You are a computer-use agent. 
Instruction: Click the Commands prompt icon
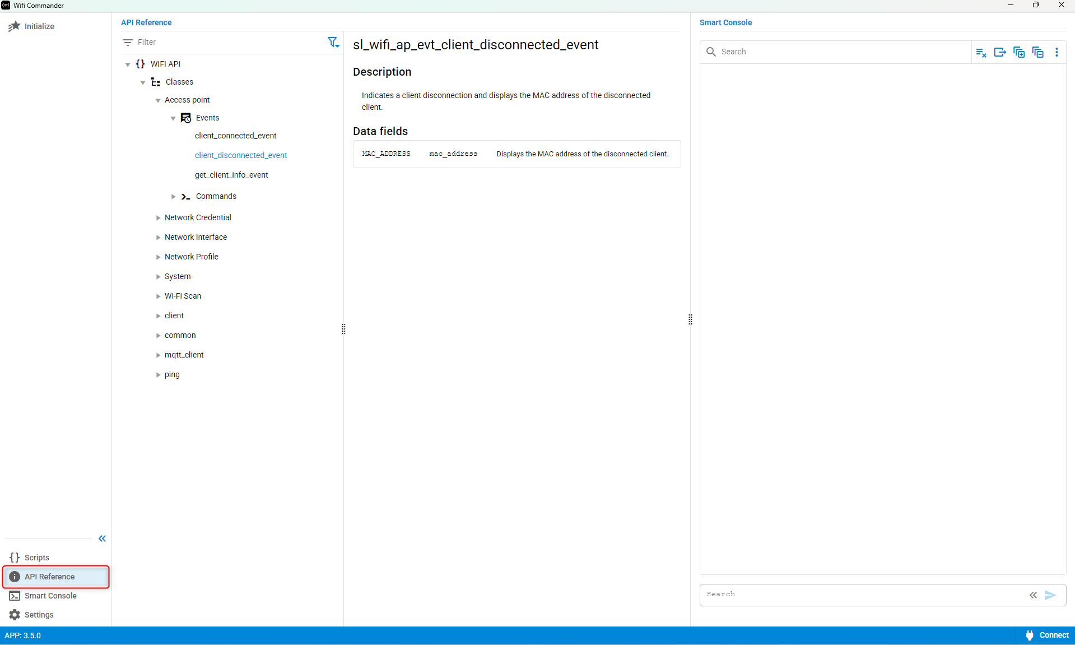186,196
